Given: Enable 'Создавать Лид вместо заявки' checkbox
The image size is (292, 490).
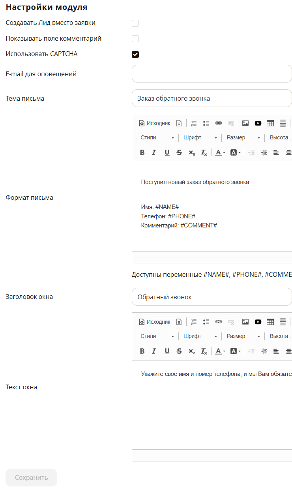Looking at the screenshot, I should (x=135, y=23).
